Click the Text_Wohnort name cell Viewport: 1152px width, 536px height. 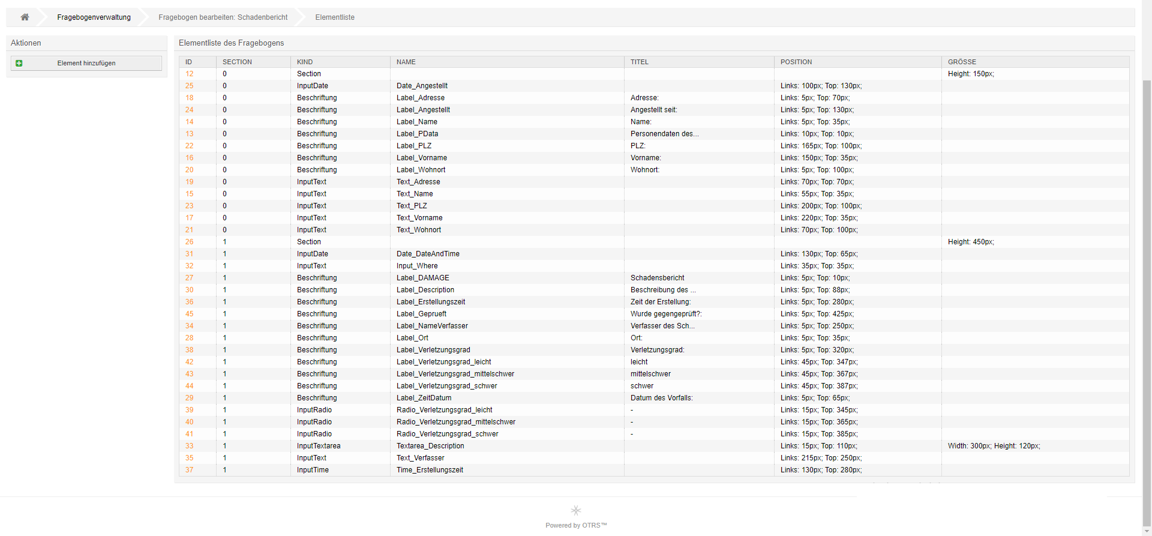coord(507,230)
